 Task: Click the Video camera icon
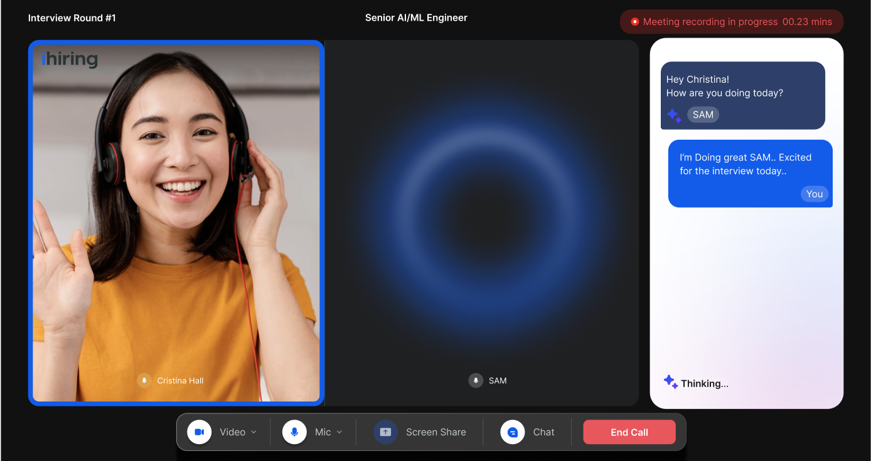click(199, 432)
